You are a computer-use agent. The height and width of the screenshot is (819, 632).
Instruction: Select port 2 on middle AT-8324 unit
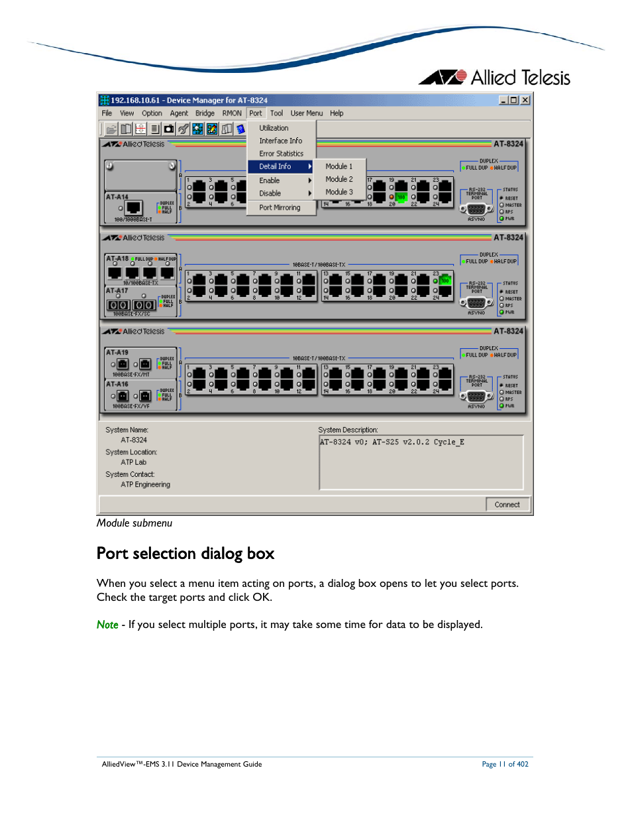(199, 290)
